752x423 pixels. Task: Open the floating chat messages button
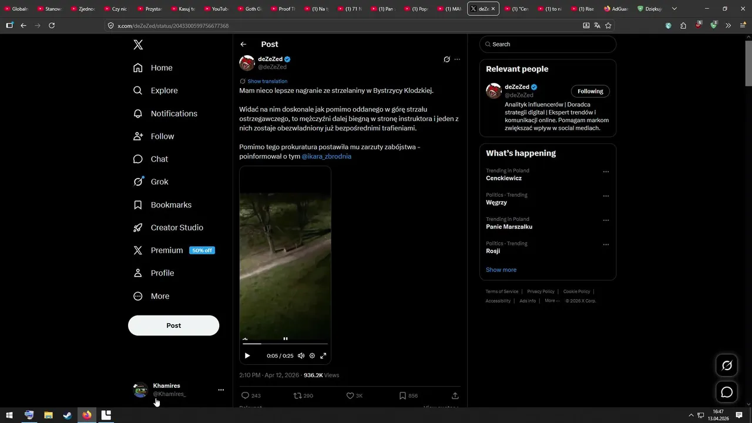pyautogui.click(x=727, y=392)
